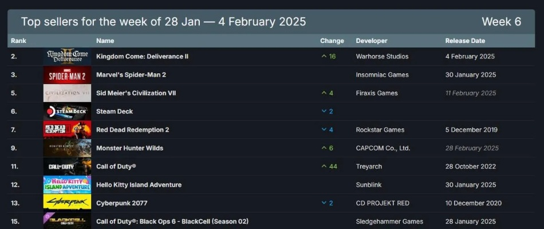This screenshot has width=544, height=229.
Task: Open the Monster Hunter Wilds thumbnail
Action: [x=67, y=148]
